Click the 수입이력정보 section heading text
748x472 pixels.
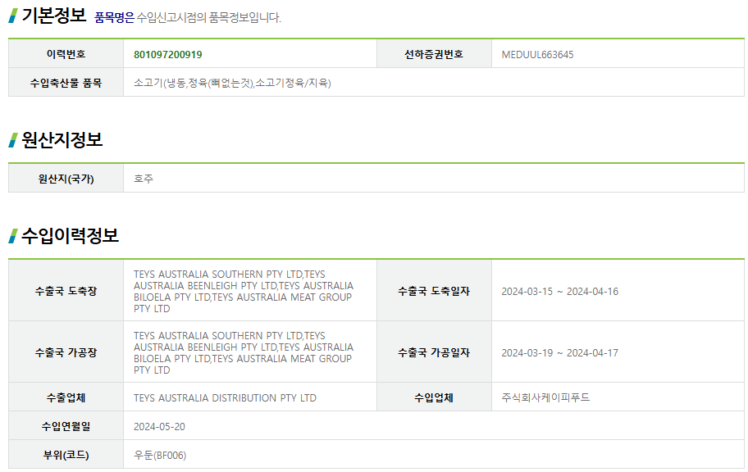[x=70, y=236]
